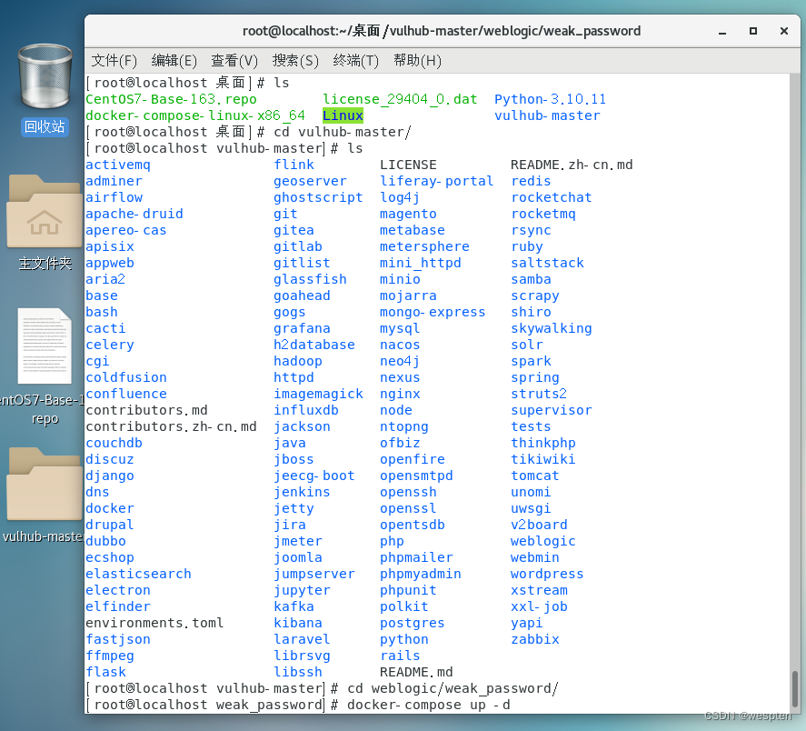The image size is (806, 731).
Task: Click the nginx directory name
Action: tap(400, 394)
